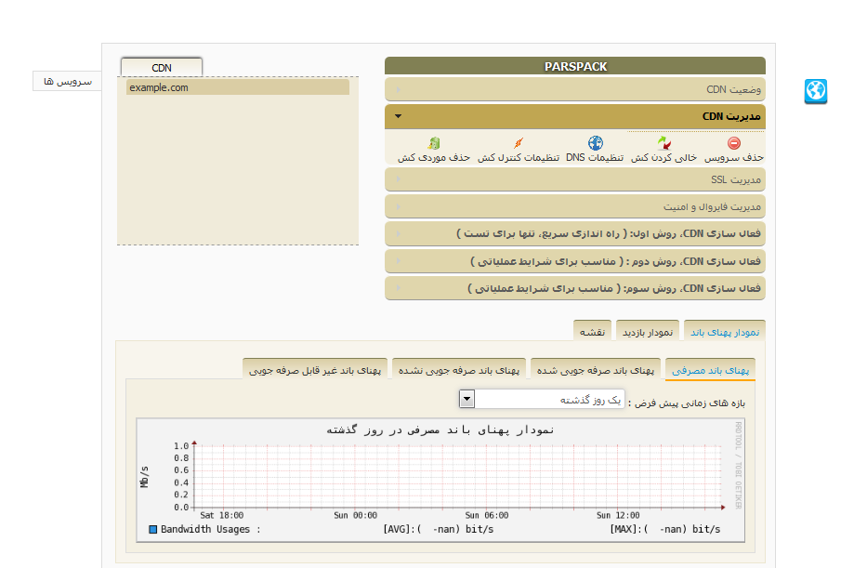The image size is (854, 568).
Task: Click the bandwidth graph image
Action: (x=440, y=480)
